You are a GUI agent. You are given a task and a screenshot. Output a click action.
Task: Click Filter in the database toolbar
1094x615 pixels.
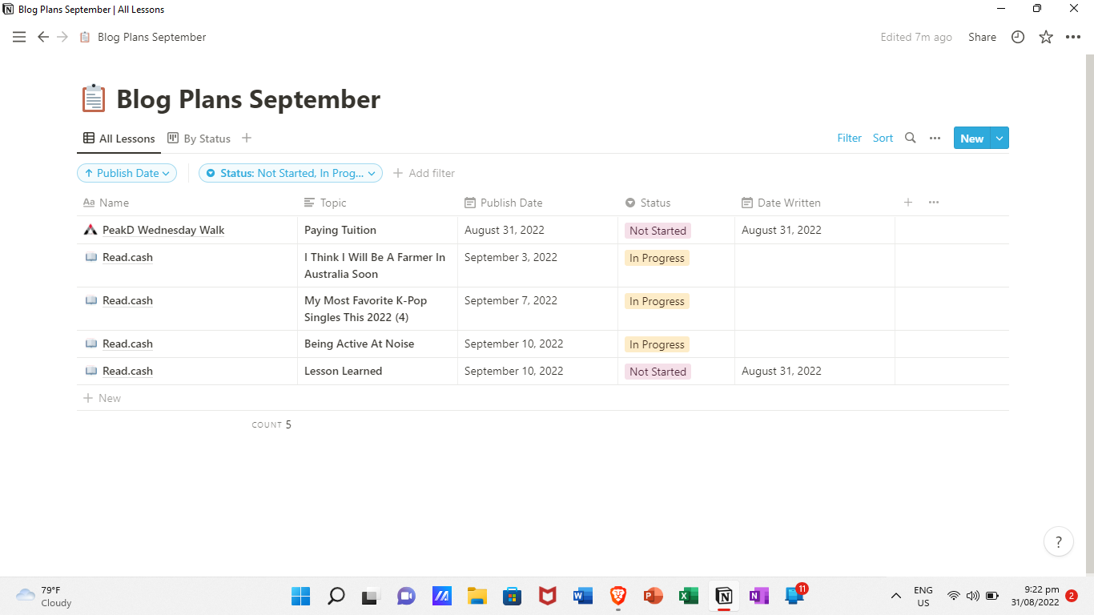click(850, 138)
